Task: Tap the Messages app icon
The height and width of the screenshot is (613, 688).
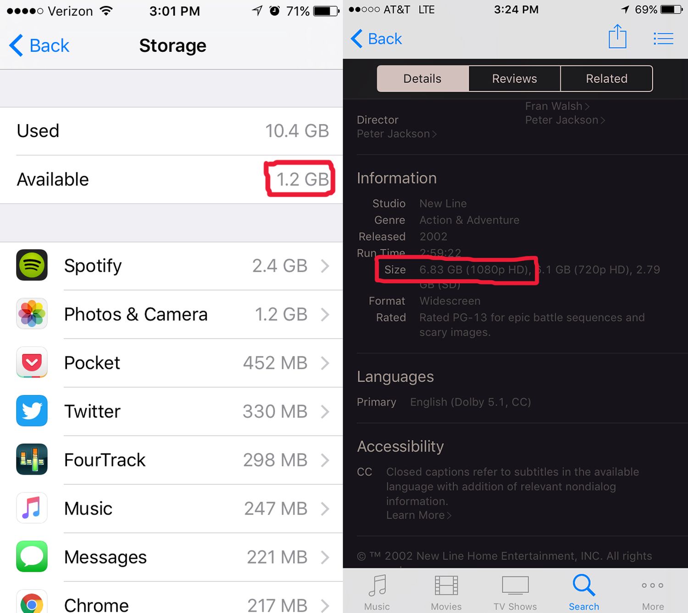Action: click(32, 556)
